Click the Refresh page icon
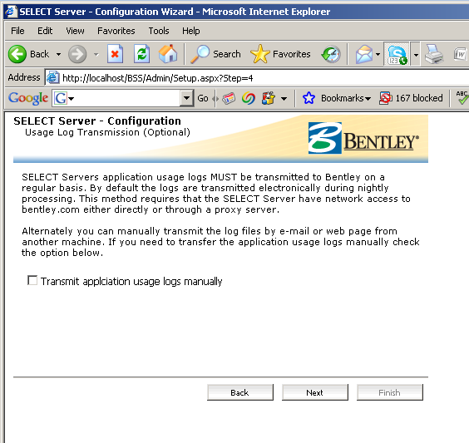This screenshot has width=469, height=443. click(141, 54)
